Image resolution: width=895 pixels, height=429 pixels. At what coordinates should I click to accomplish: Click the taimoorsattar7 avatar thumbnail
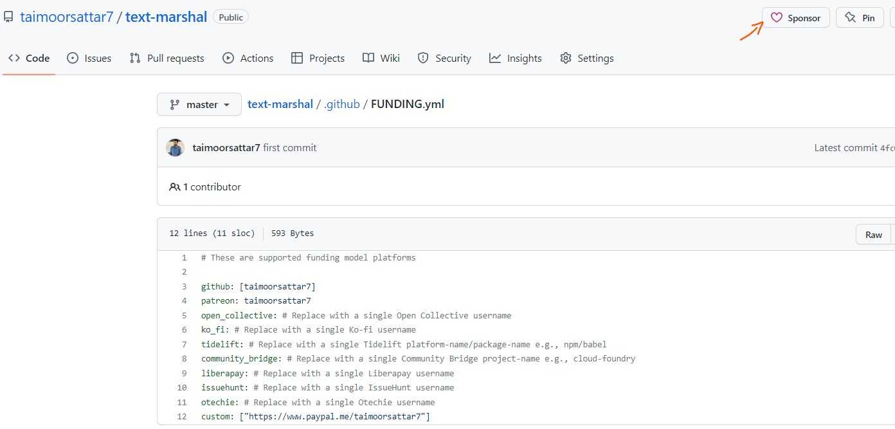pos(175,148)
